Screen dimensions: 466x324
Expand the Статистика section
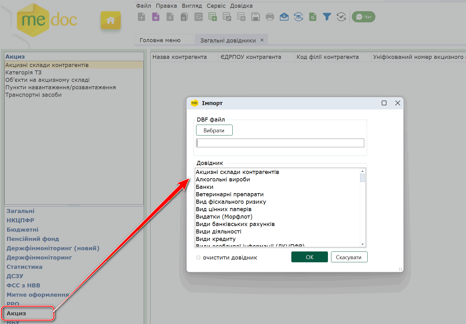click(x=25, y=267)
